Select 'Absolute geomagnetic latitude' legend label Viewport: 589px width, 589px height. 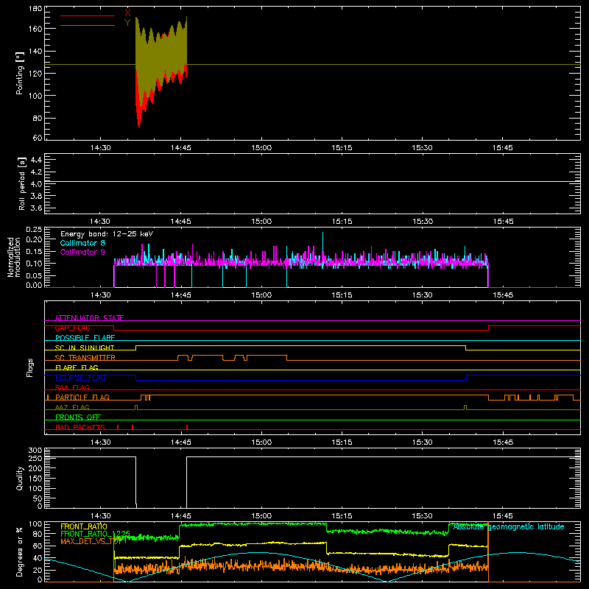(509, 526)
